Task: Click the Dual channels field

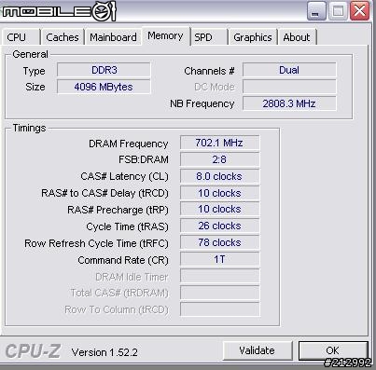Action: (289, 70)
